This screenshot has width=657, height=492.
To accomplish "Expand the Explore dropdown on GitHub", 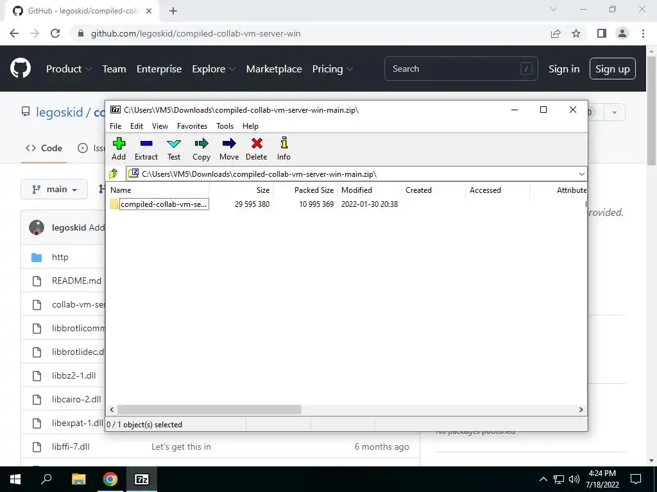I will 214,69.
